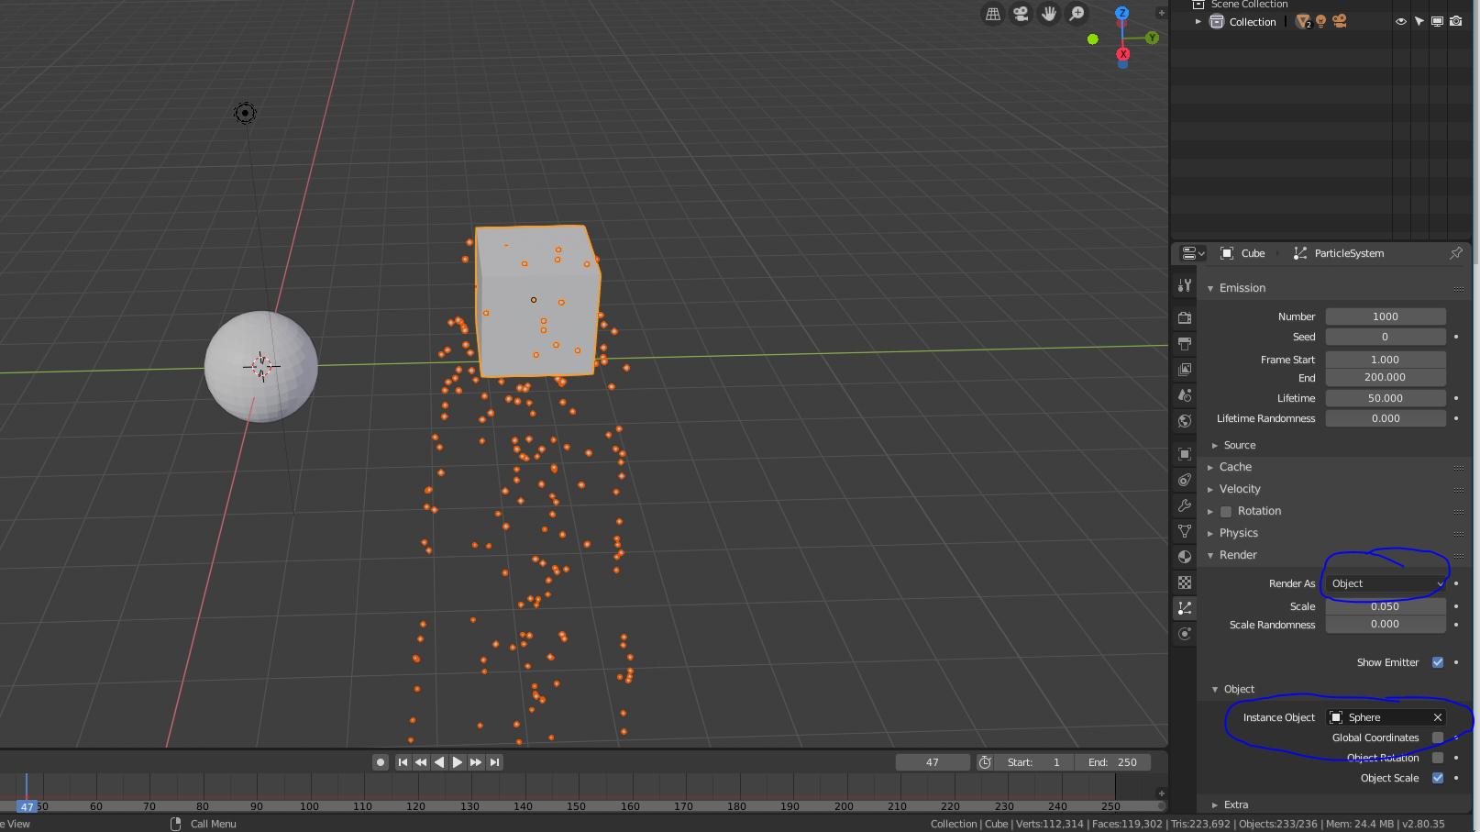The height and width of the screenshot is (832, 1480).
Task: Open the Output properties tab
Action: [1185, 343]
